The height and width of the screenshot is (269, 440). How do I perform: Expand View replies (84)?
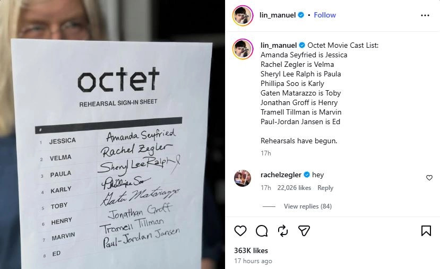click(307, 206)
